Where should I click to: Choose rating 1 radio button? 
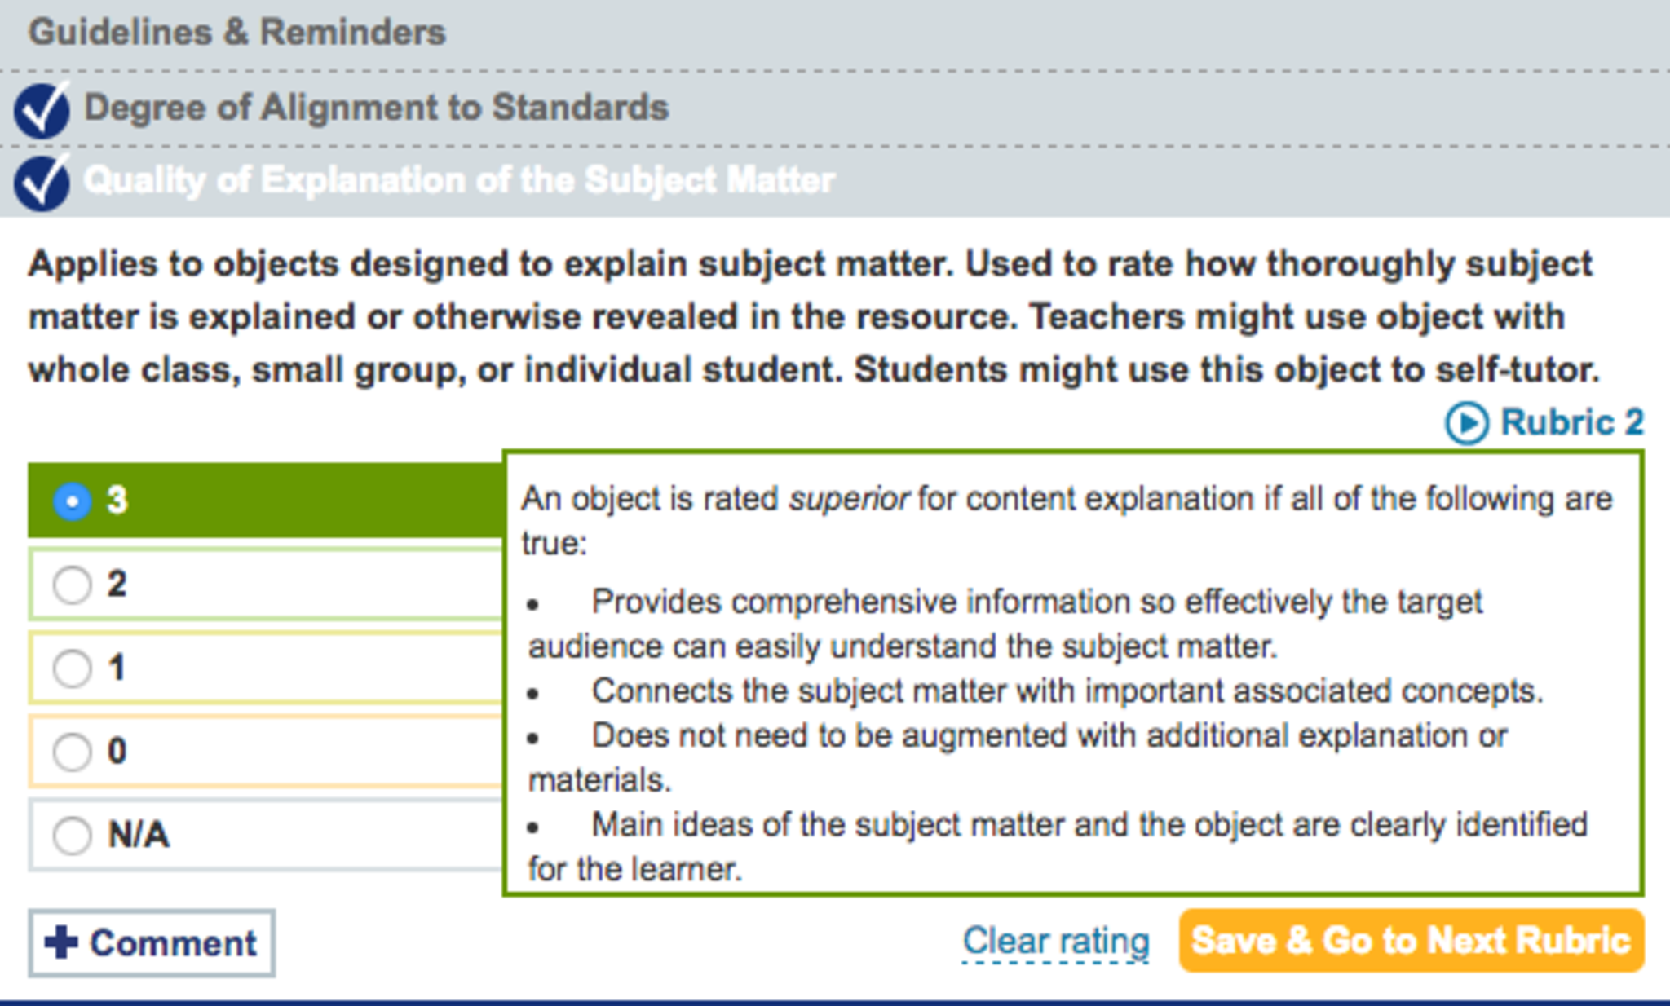(72, 668)
